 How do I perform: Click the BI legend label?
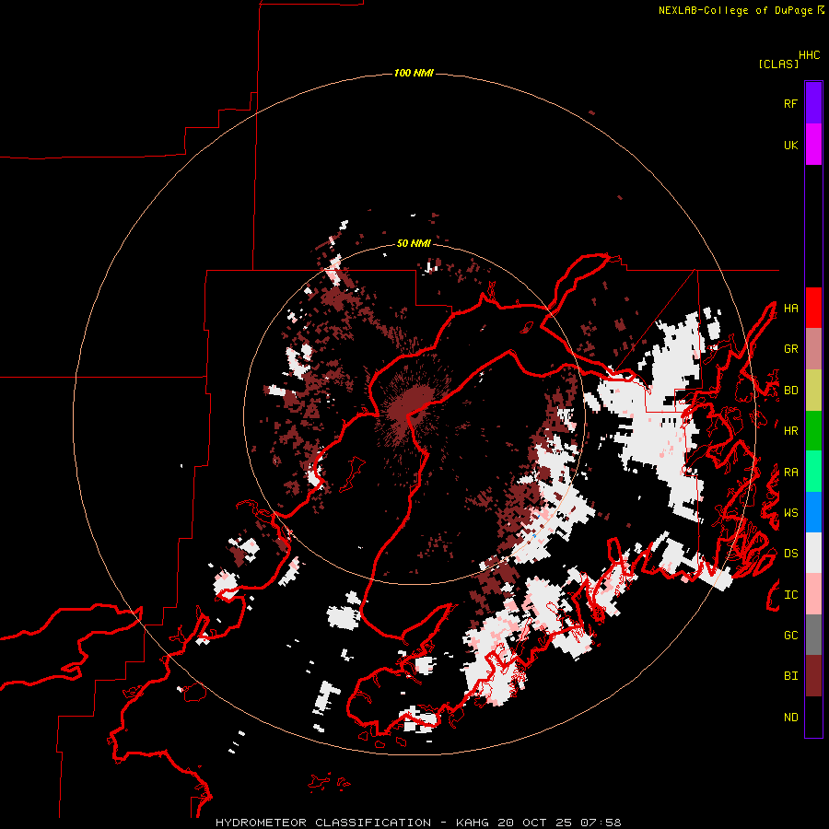(x=790, y=676)
